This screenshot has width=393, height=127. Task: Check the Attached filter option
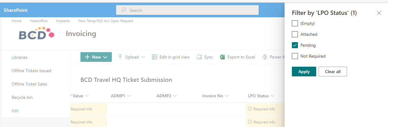[x=295, y=34]
